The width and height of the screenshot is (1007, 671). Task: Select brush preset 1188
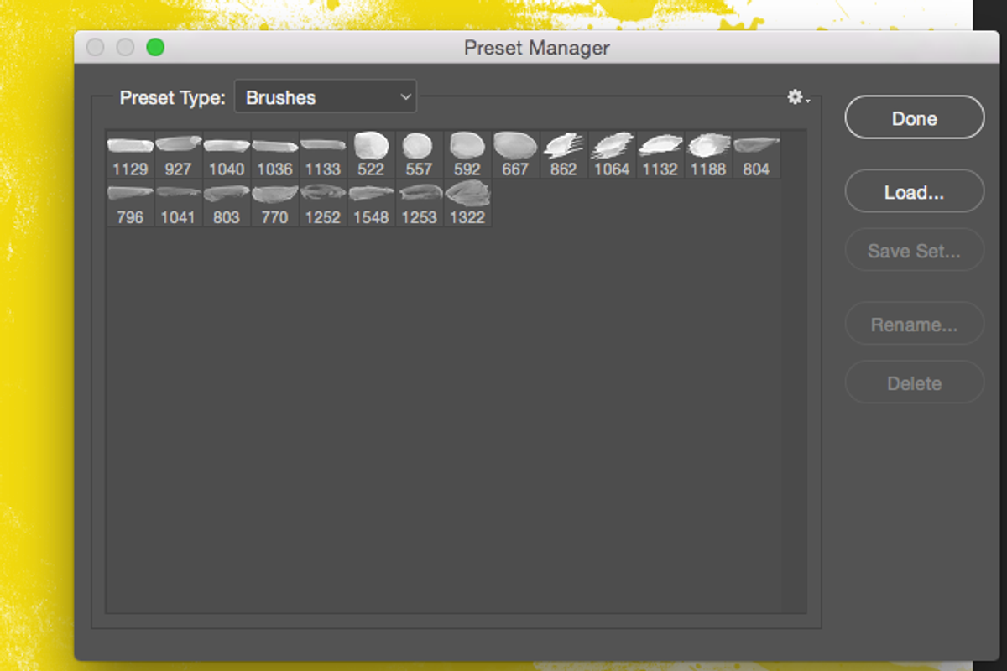pos(708,155)
